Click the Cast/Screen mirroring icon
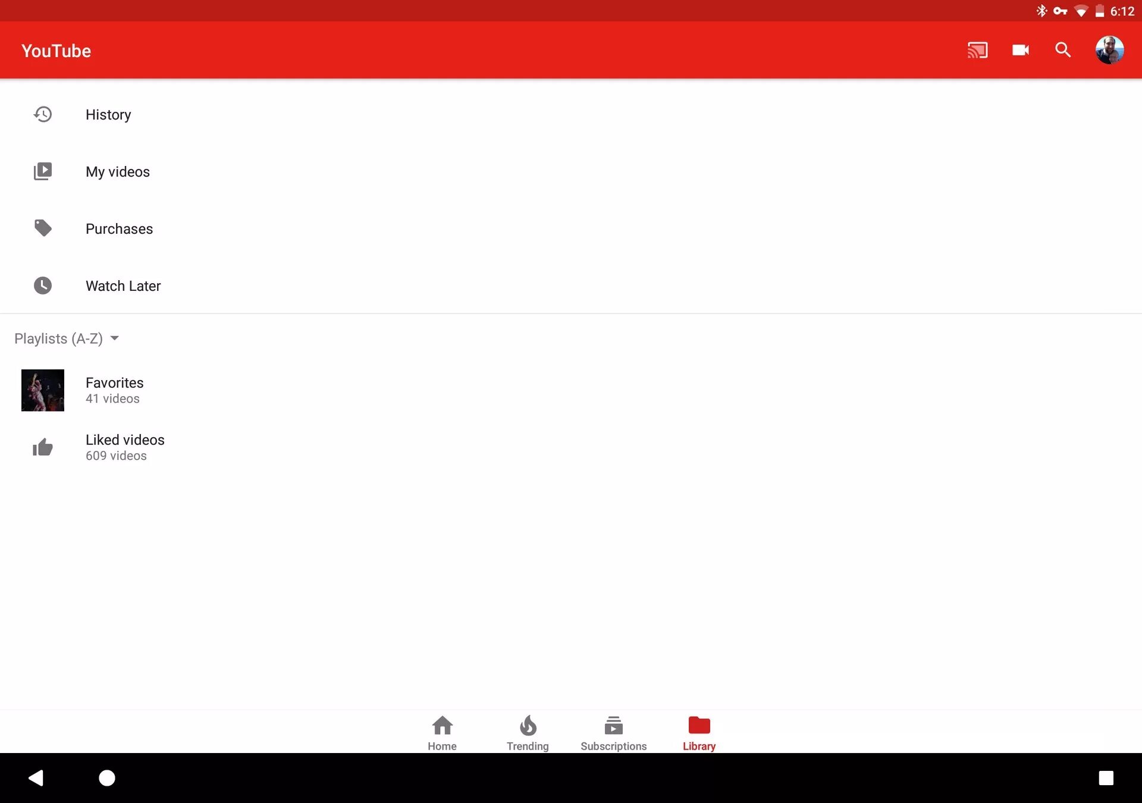Image resolution: width=1142 pixels, height=803 pixels. [x=978, y=49]
